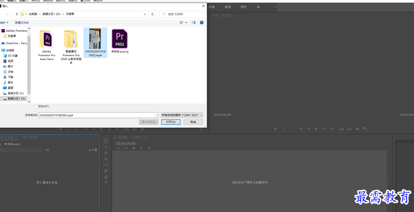Click the 取消 button
This screenshot has width=414, height=212.
193,122
